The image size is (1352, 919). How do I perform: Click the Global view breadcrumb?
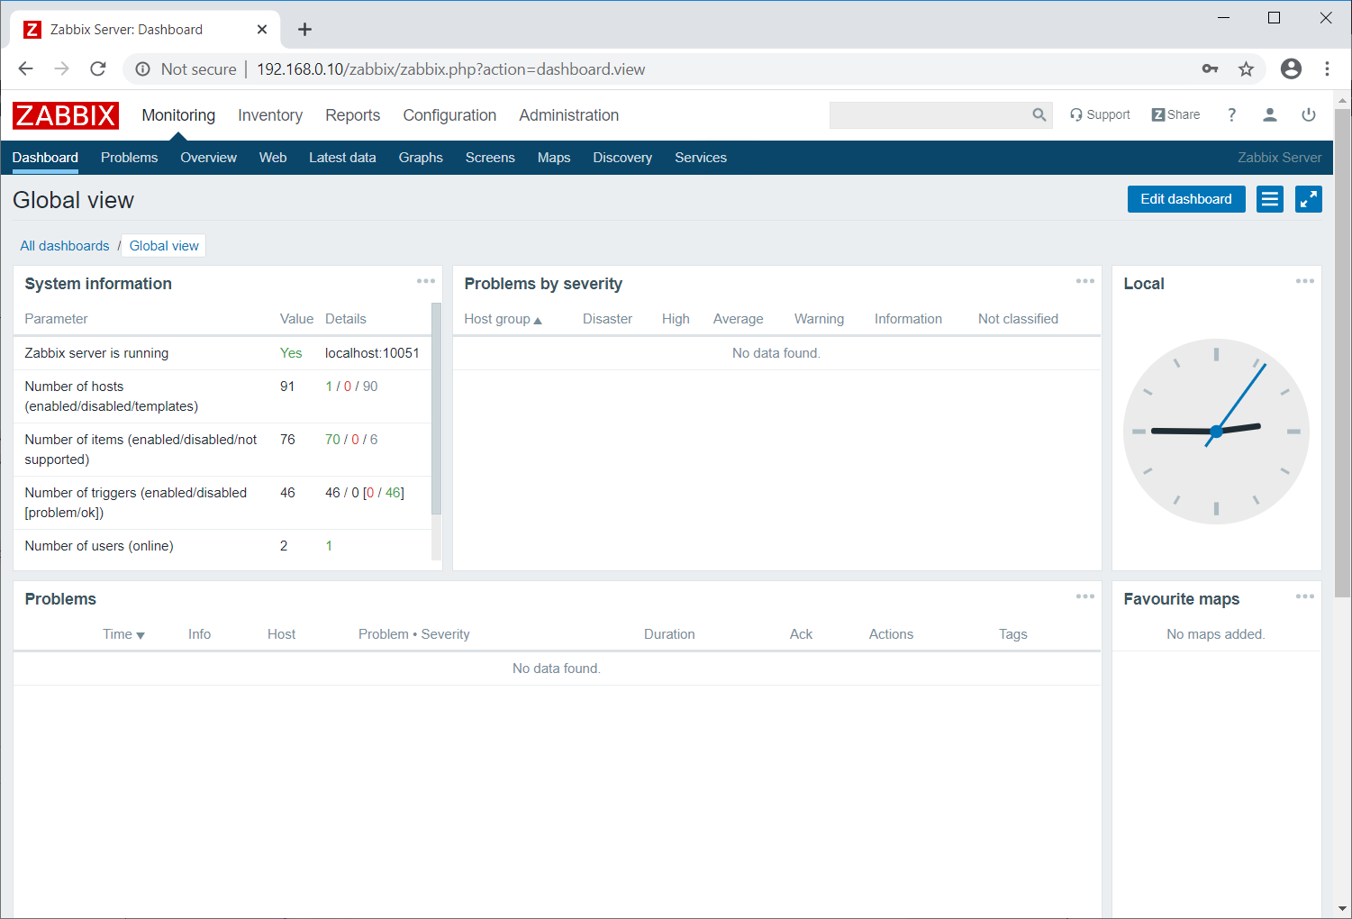point(164,246)
